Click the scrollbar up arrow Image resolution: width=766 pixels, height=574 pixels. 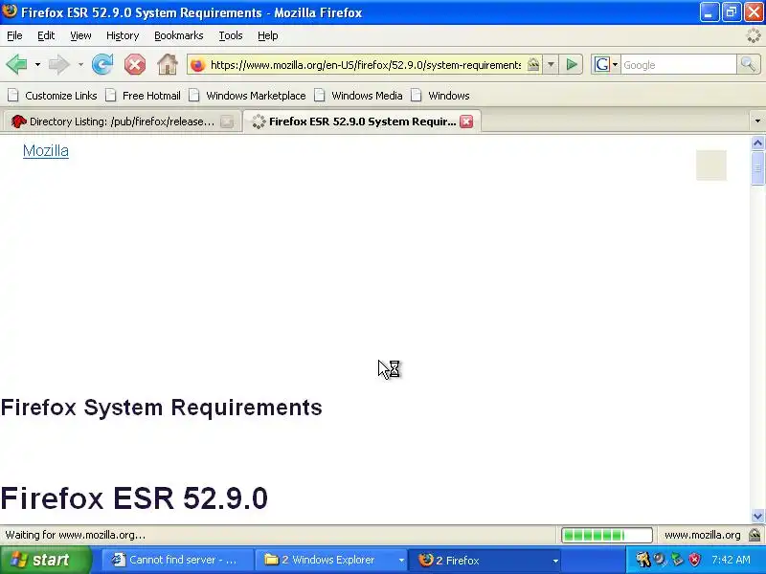[x=757, y=143]
